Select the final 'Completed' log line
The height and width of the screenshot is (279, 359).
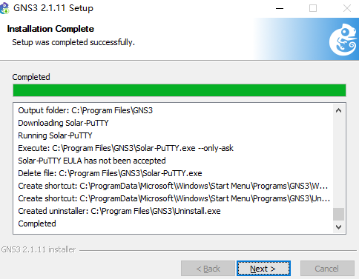(37, 223)
